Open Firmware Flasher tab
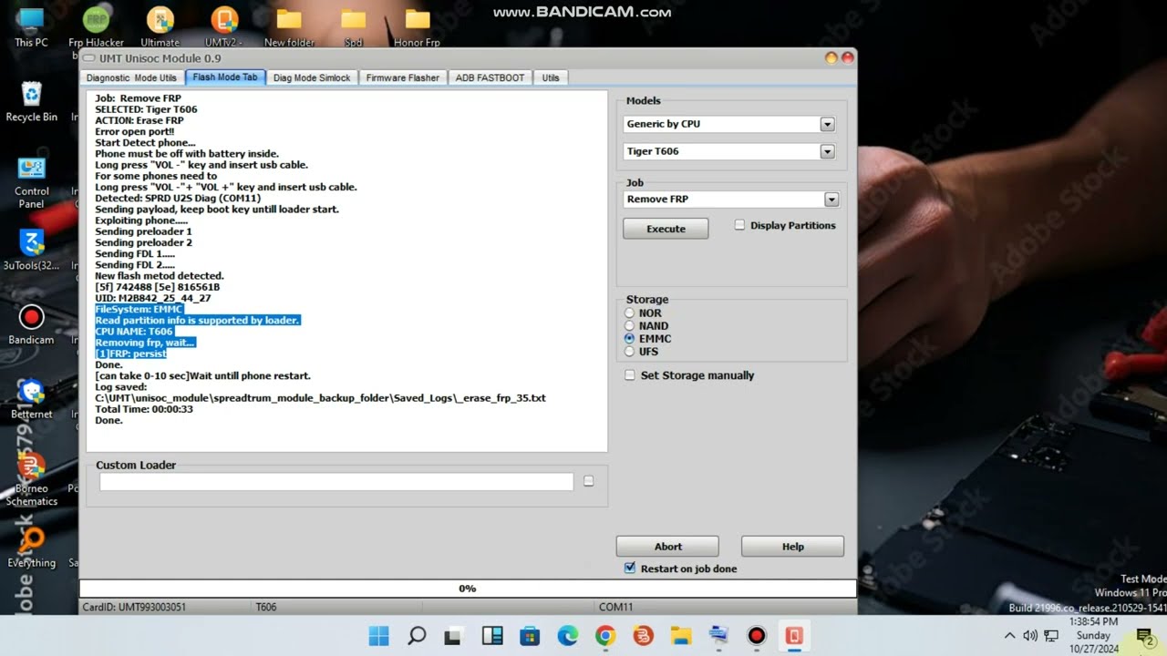The height and width of the screenshot is (656, 1167). (x=402, y=77)
